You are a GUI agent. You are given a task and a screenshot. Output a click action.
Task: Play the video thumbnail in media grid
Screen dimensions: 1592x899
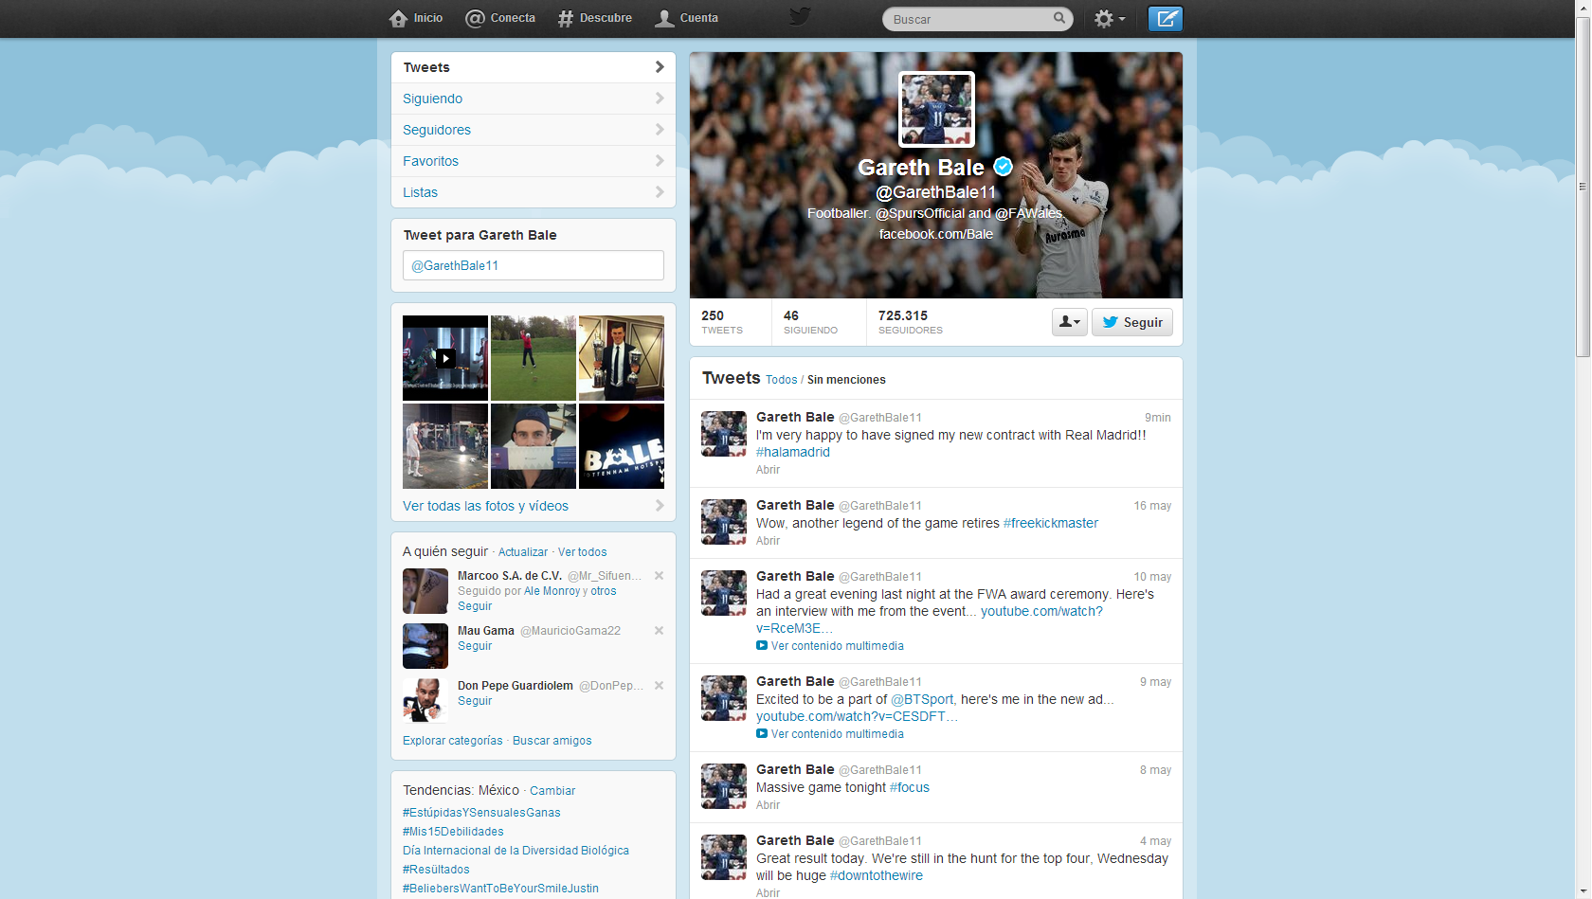tap(445, 358)
